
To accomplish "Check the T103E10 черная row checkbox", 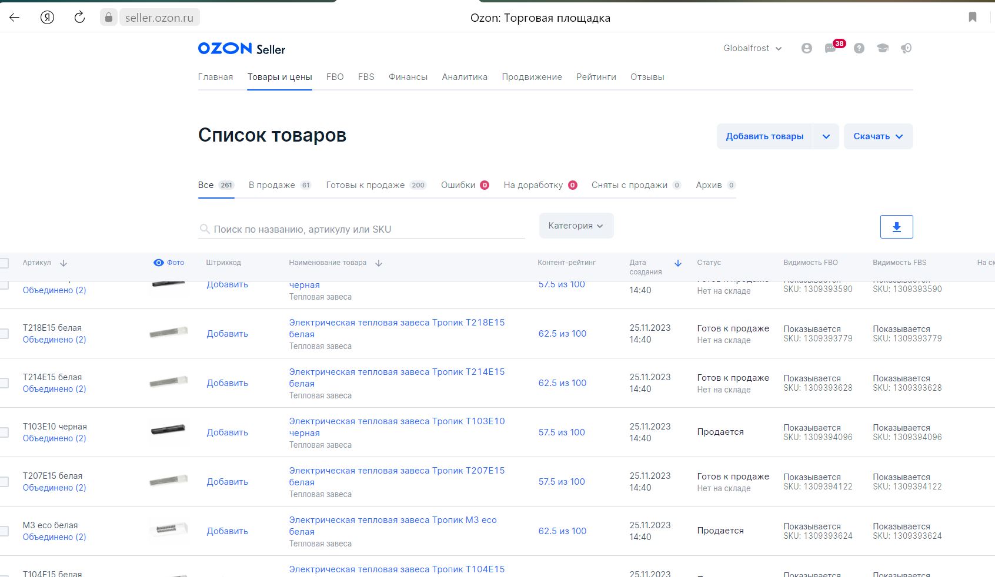I will 4,432.
